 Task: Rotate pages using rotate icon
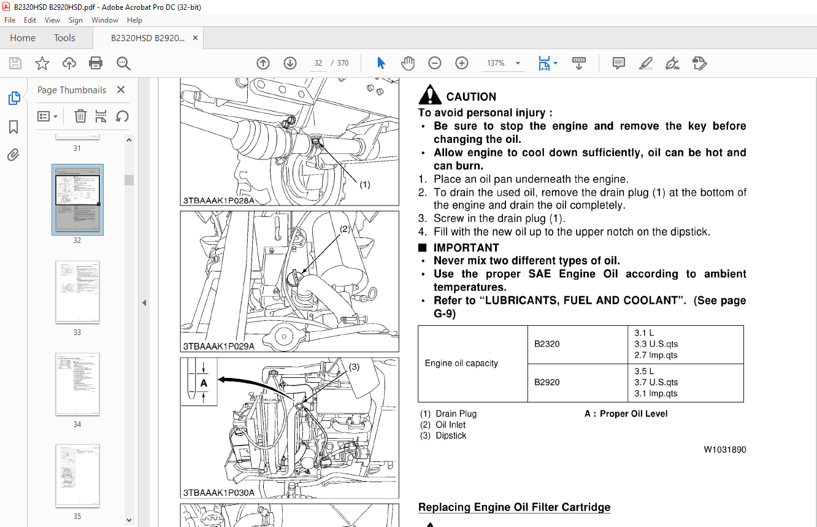(122, 116)
